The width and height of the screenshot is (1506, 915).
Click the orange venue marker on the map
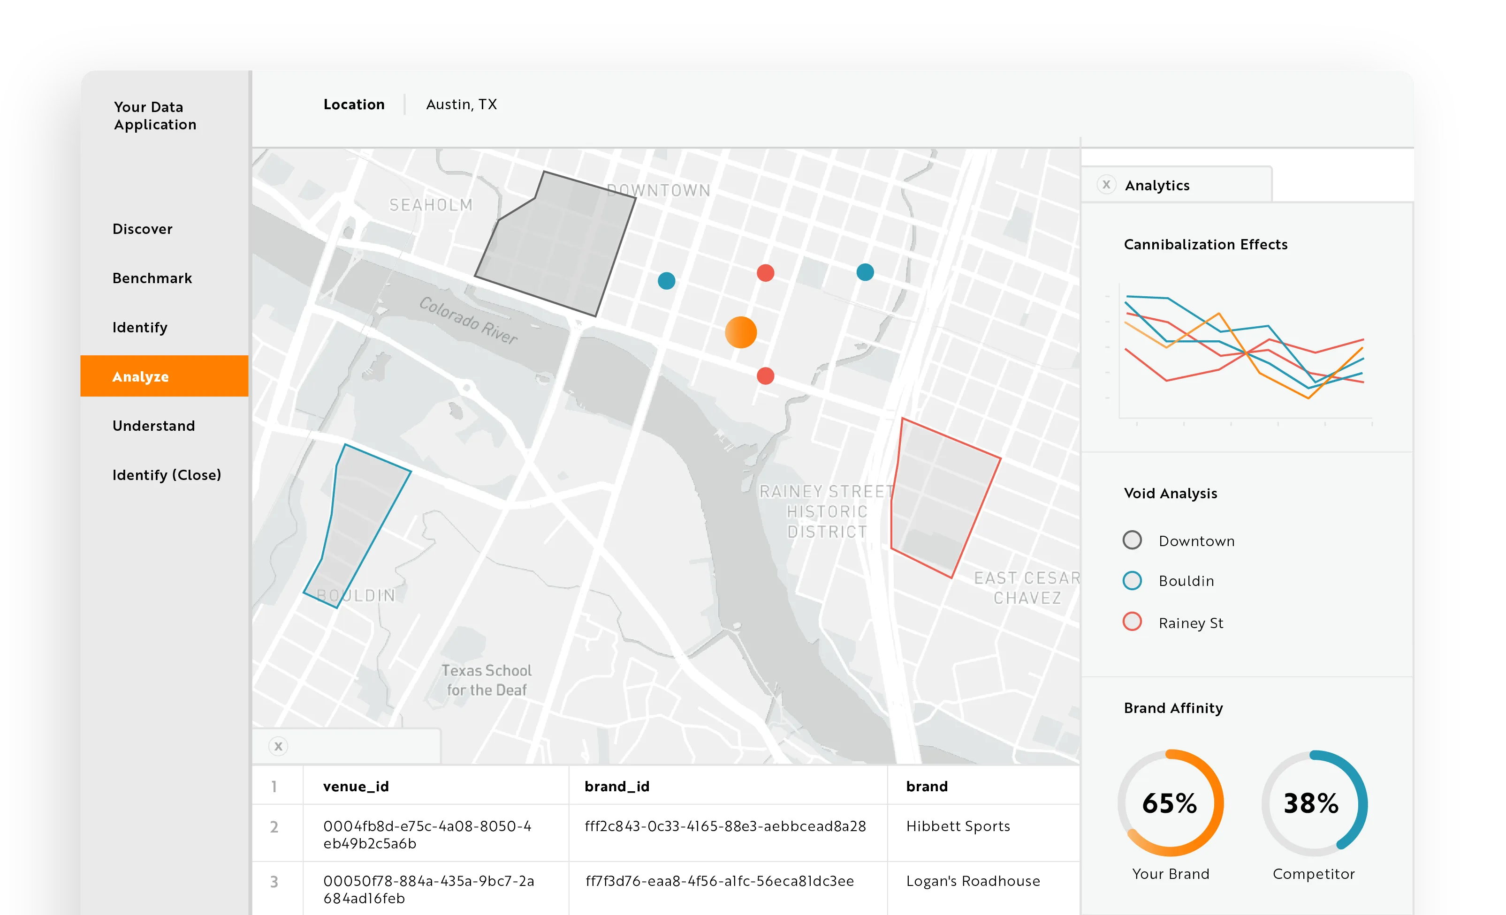[x=741, y=332]
